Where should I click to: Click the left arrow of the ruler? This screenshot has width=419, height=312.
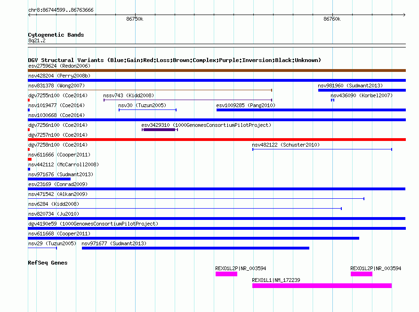29,15
